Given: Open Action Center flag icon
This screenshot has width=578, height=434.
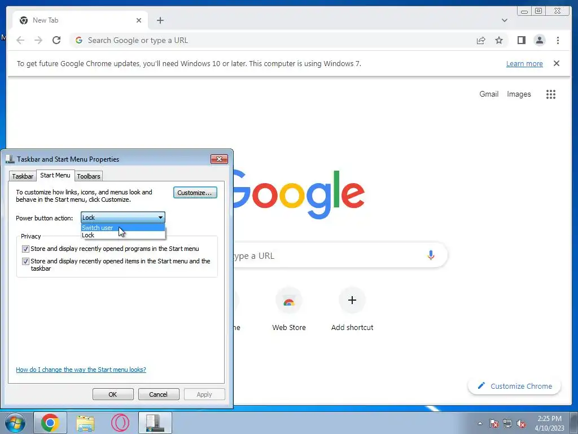Looking at the screenshot, I should [x=494, y=423].
